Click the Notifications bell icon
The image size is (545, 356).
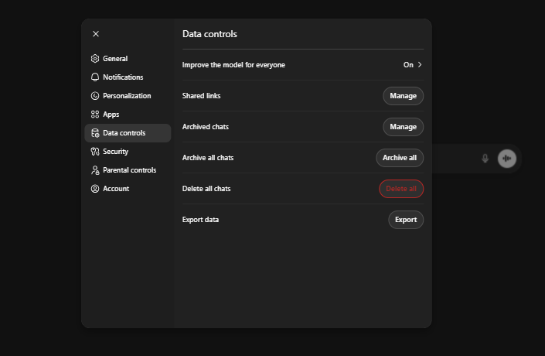95,77
